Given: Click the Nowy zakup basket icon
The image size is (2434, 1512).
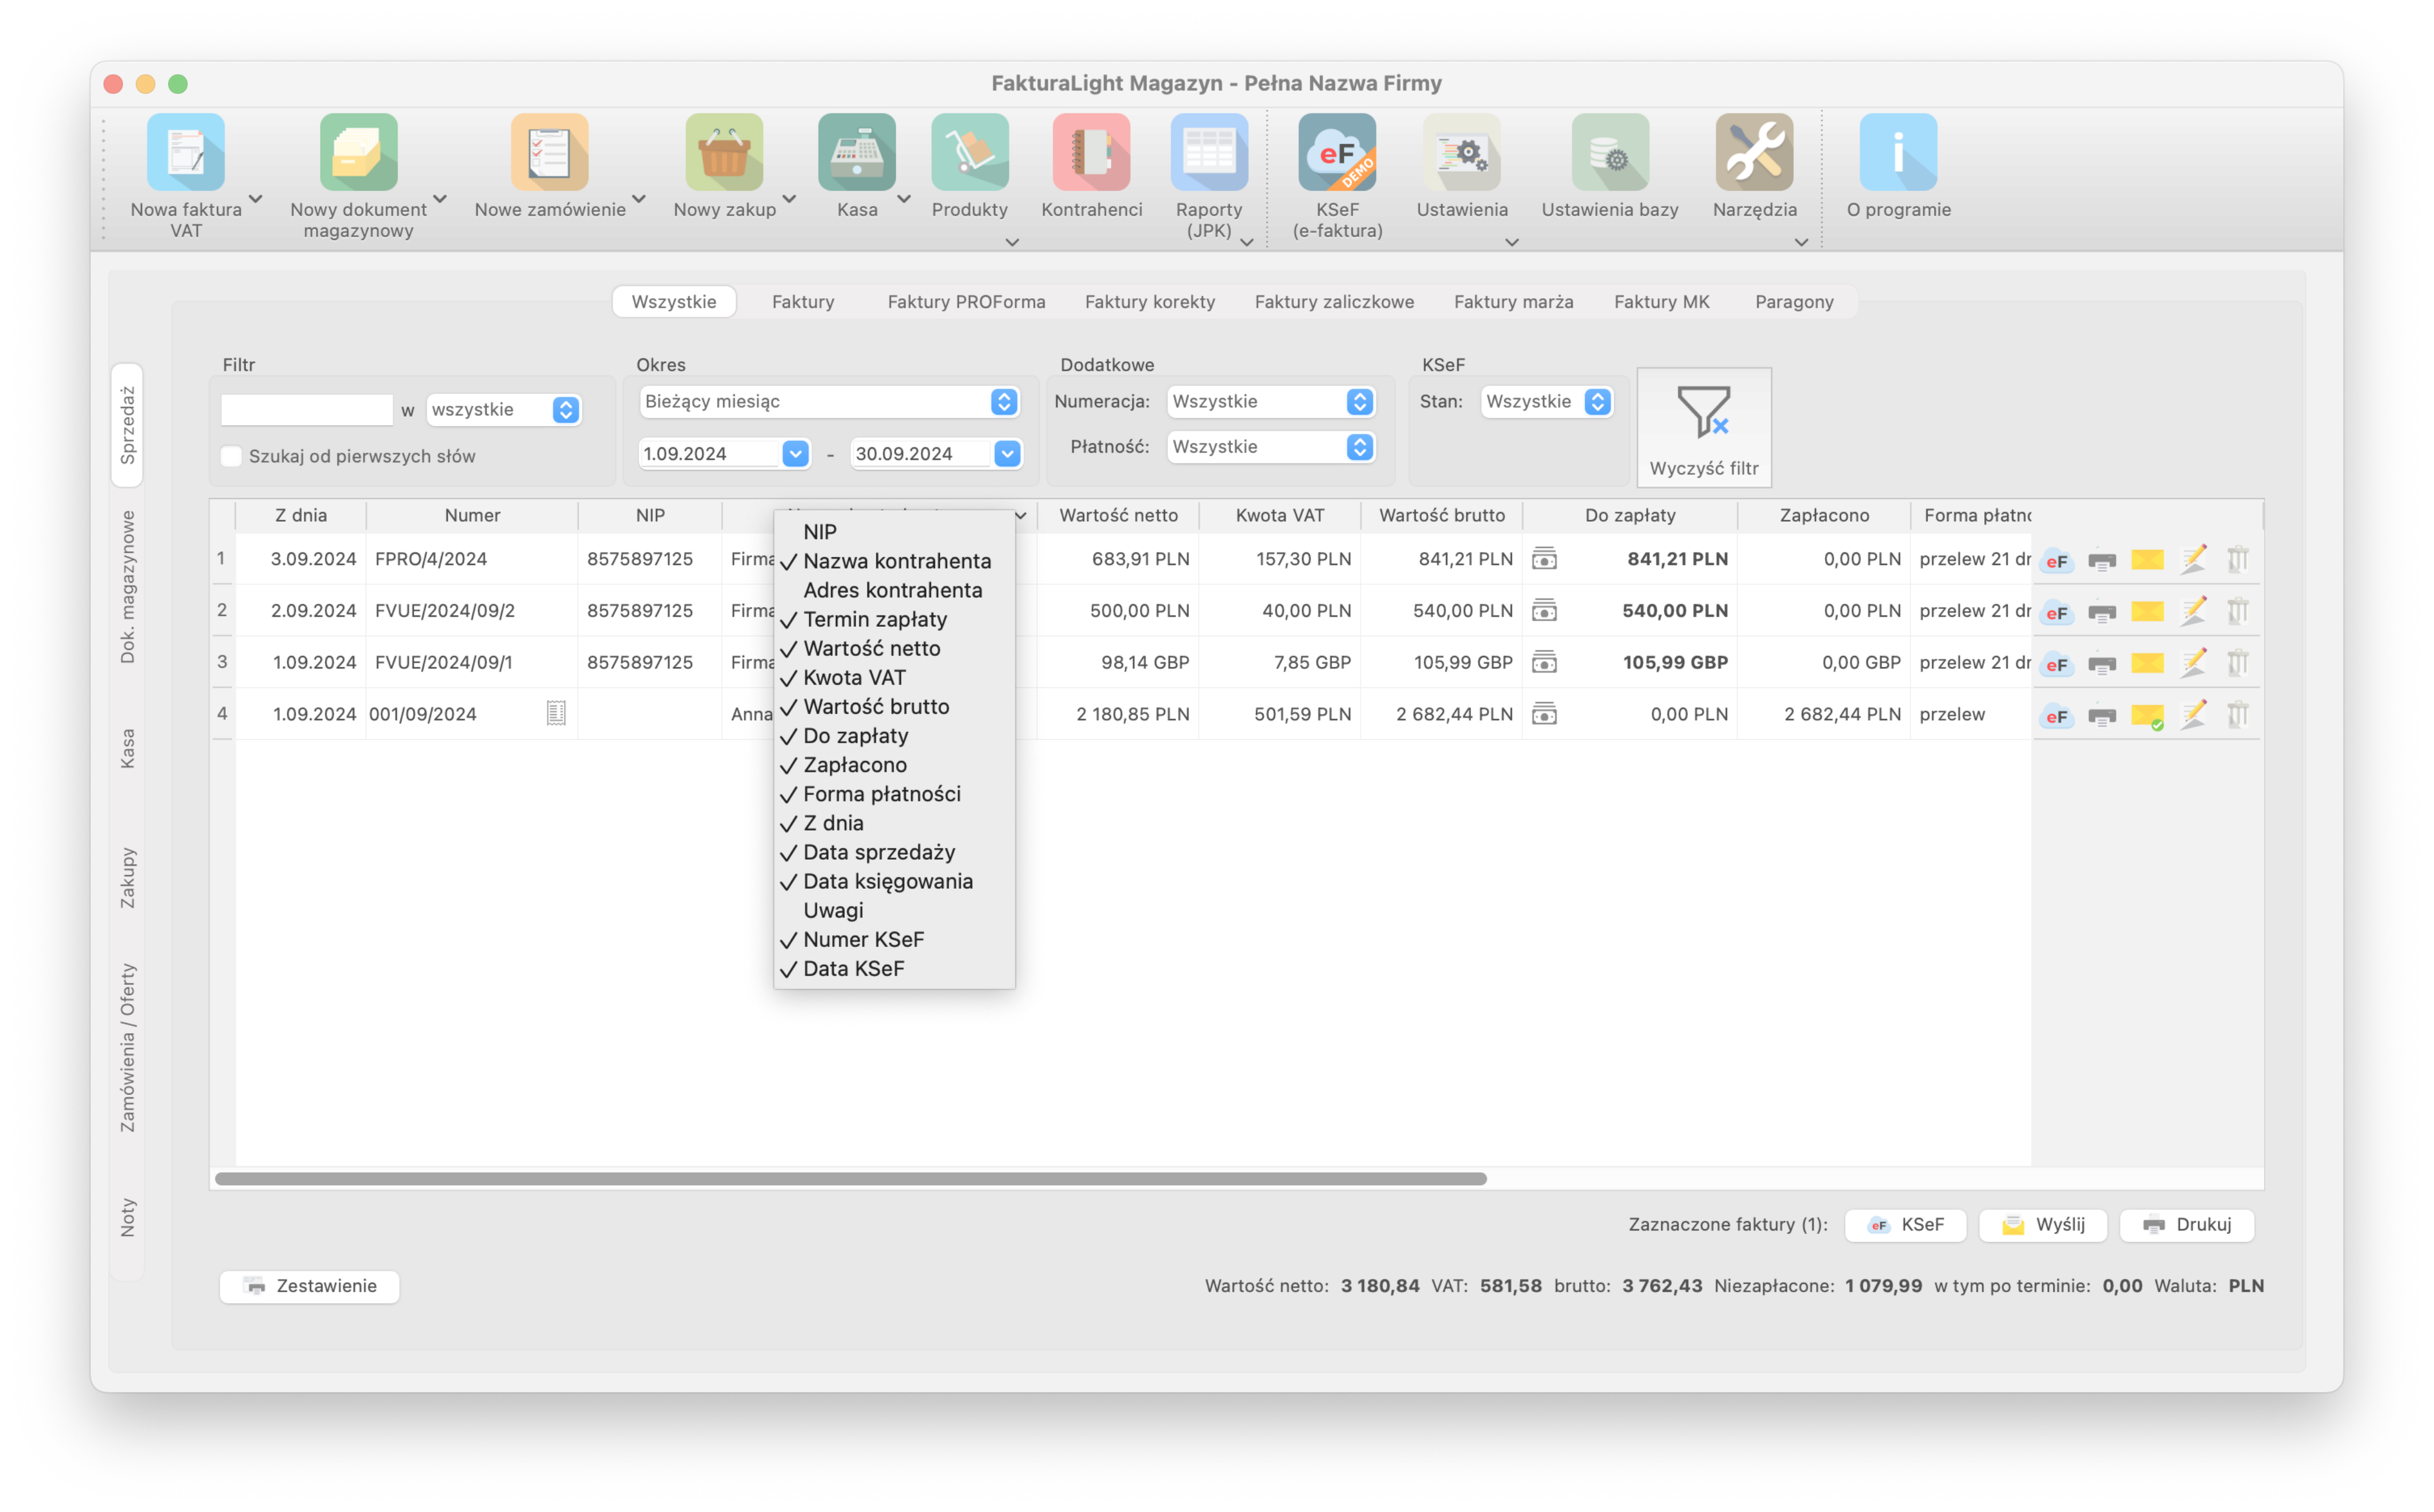Looking at the screenshot, I should (724, 152).
